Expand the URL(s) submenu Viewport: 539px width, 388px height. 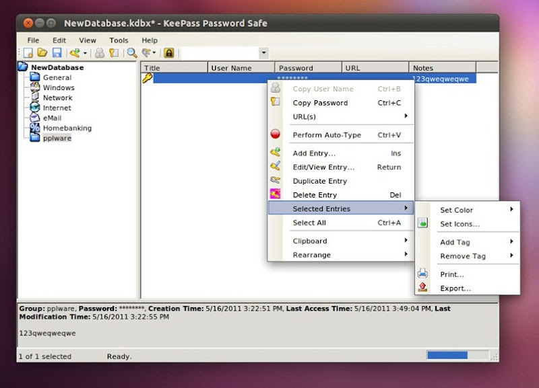click(341, 116)
